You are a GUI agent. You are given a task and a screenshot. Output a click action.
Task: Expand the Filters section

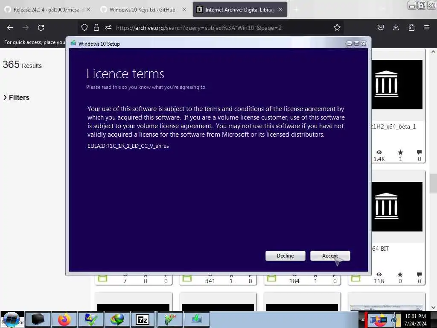[x=16, y=97]
